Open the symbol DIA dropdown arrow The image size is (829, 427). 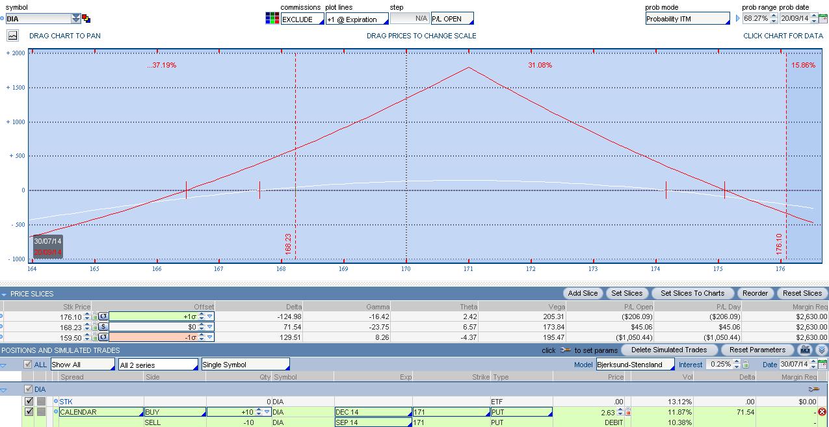click(x=76, y=19)
